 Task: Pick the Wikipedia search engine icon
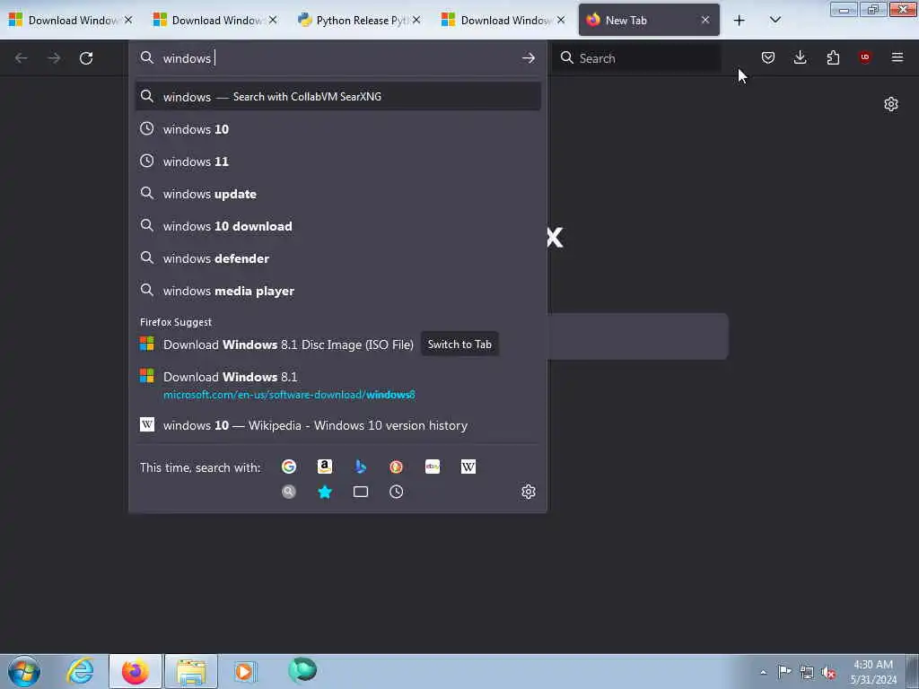[468, 467]
